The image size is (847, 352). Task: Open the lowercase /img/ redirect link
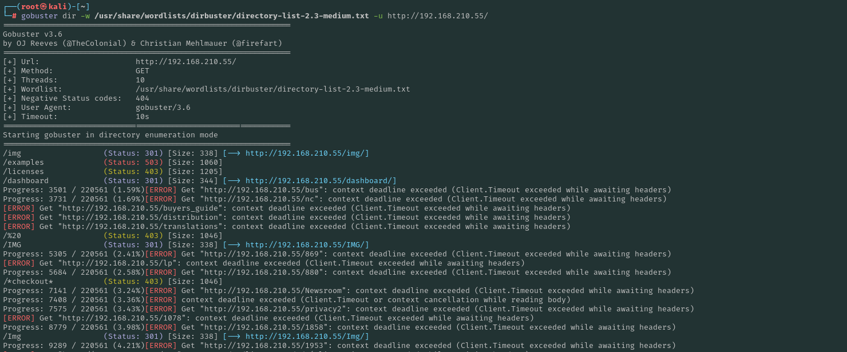307,153
